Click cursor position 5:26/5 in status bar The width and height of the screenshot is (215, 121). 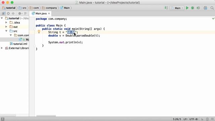[177, 119]
